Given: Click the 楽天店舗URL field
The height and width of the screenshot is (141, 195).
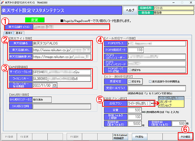Looking at the screenshot, I should point(62,50).
